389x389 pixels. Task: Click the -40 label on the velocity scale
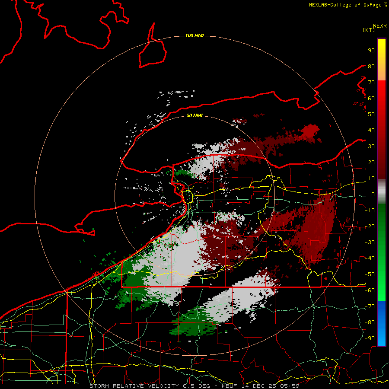[x=370, y=258]
